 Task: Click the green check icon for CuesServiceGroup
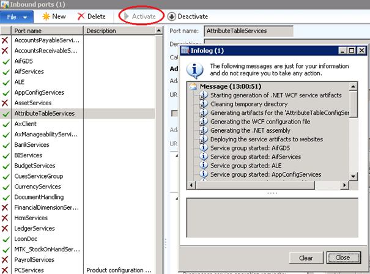6,176
